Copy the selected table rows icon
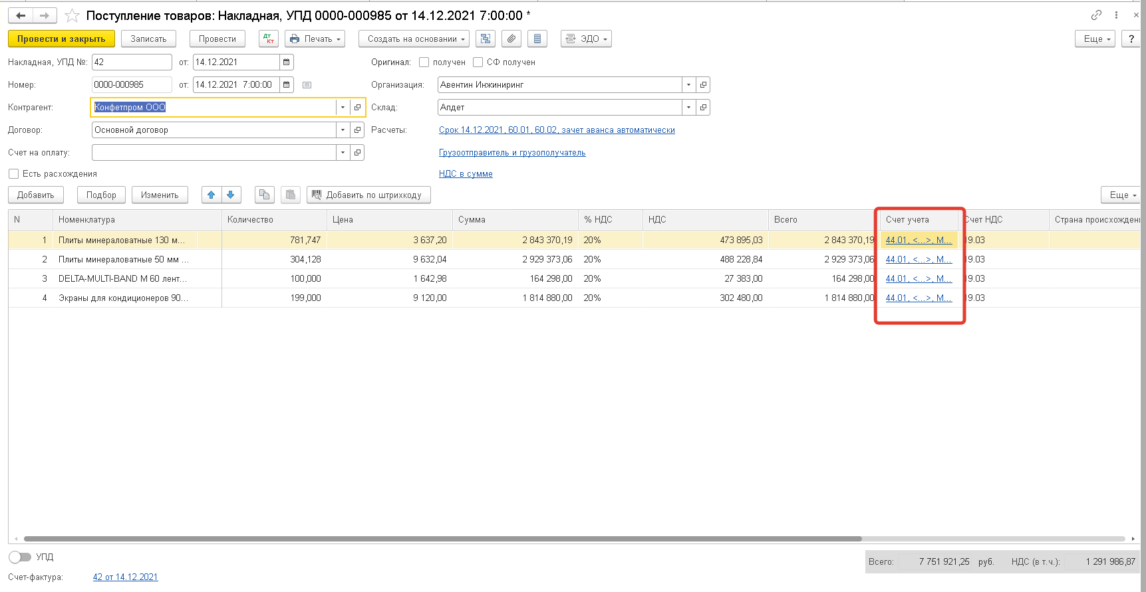1146x592 pixels. point(265,195)
